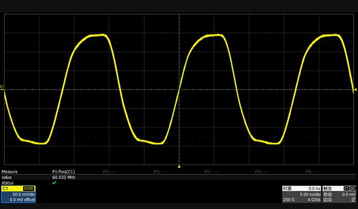The image size is (358, 209).
Task: Select the empty P3 measurement slot
Action: (160, 172)
